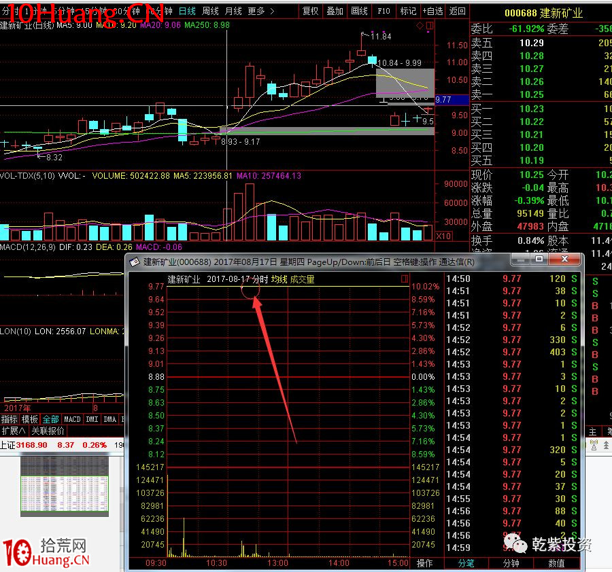Click the 返回 back button
This screenshot has width=612, height=572.
(x=457, y=12)
